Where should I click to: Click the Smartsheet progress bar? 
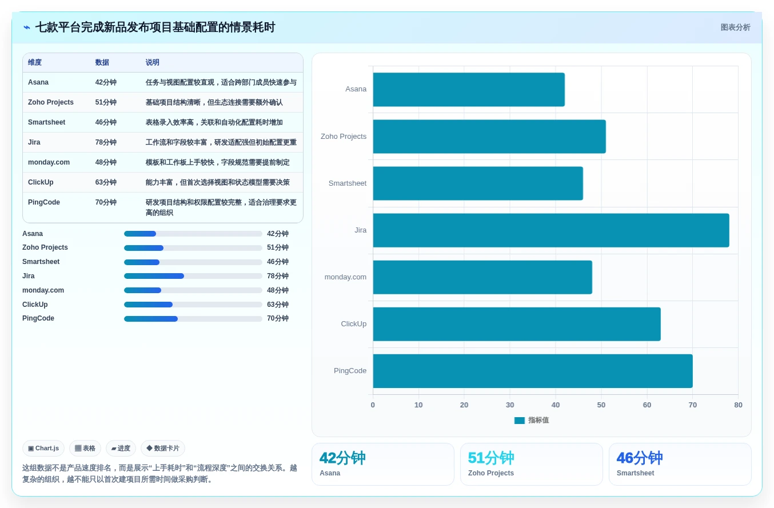[x=193, y=262]
